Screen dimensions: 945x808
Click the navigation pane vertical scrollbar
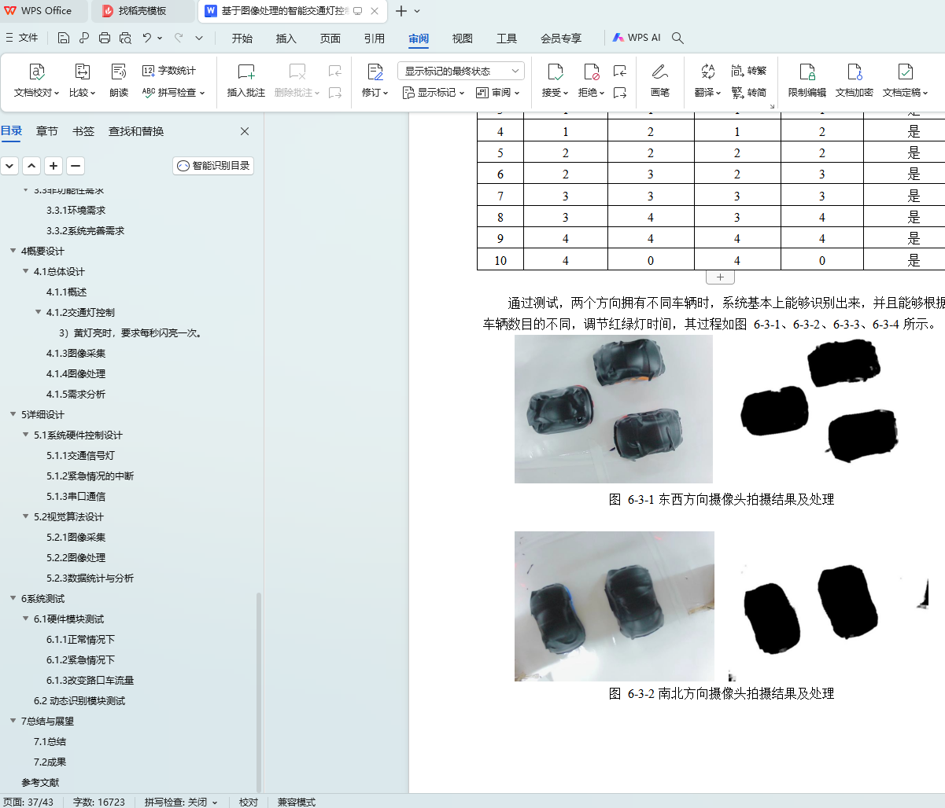pos(259,692)
